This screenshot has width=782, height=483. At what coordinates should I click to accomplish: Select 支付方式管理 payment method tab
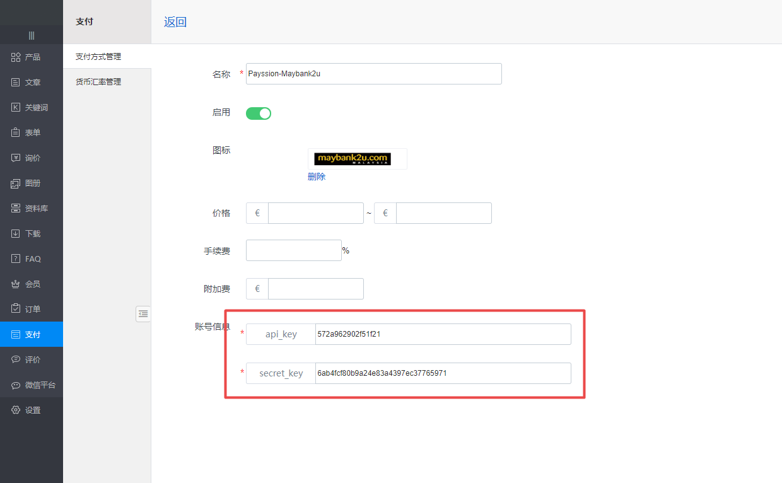[x=98, y=57]
